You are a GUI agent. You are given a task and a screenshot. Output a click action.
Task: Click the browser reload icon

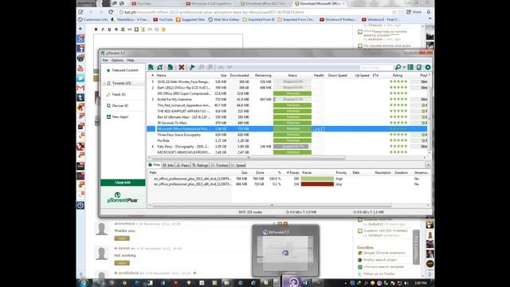pos(111,12)
